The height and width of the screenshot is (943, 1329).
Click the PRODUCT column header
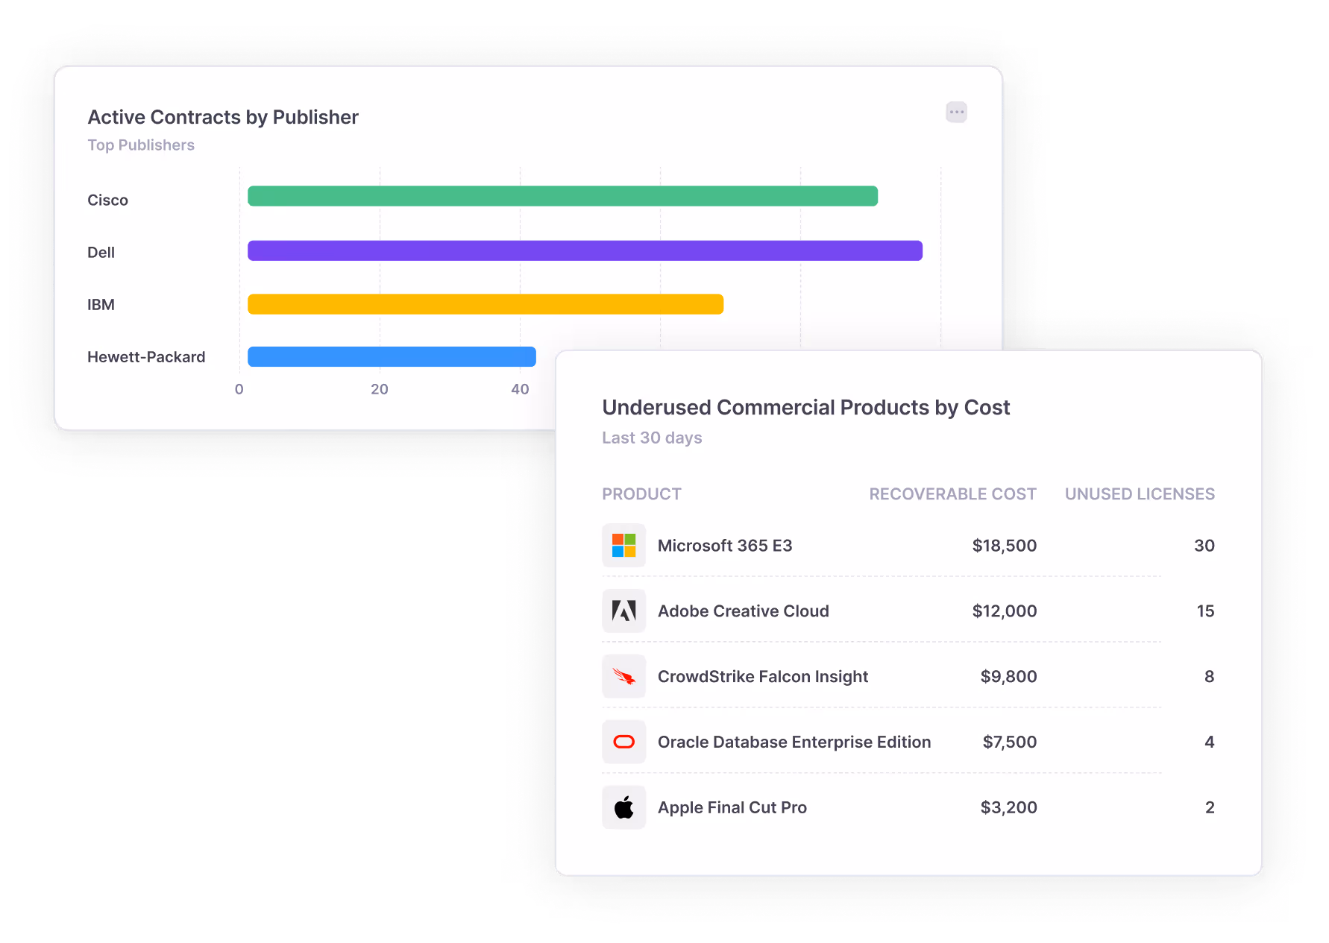641,493
